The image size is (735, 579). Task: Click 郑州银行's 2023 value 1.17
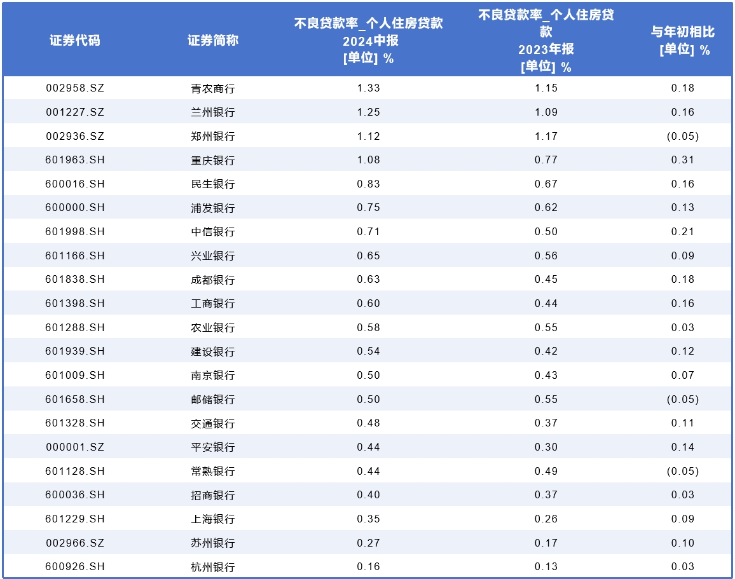coord(546,136)
